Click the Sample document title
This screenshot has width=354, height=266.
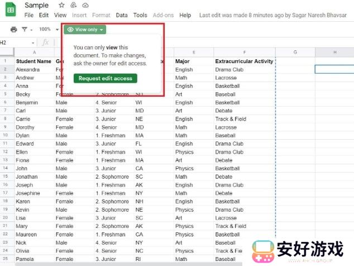pyautogui.click(x=37, y=5)
